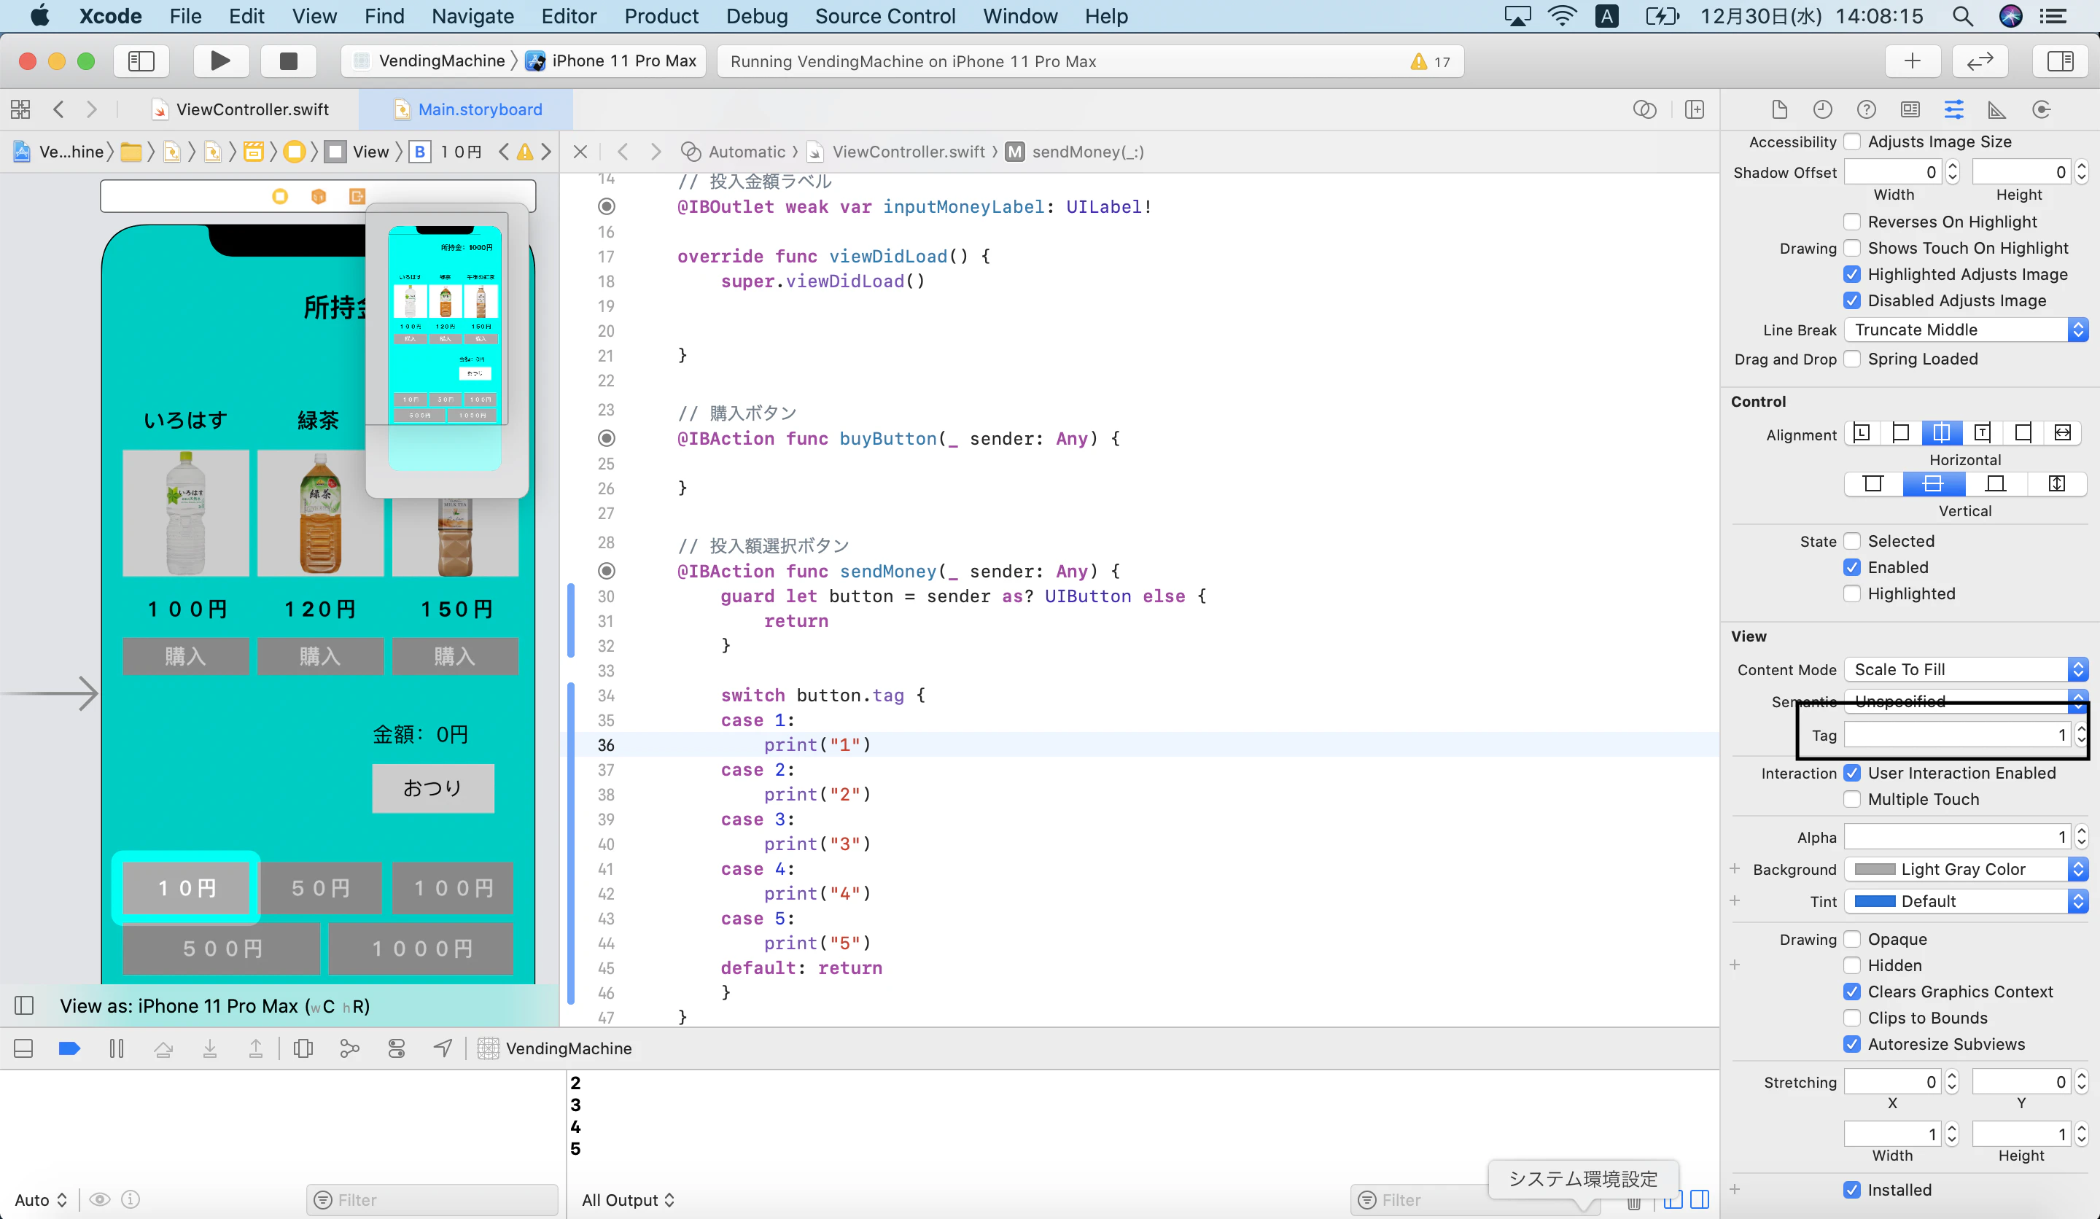
Task: Open the Line Break dropdown
Action: 1966,329
